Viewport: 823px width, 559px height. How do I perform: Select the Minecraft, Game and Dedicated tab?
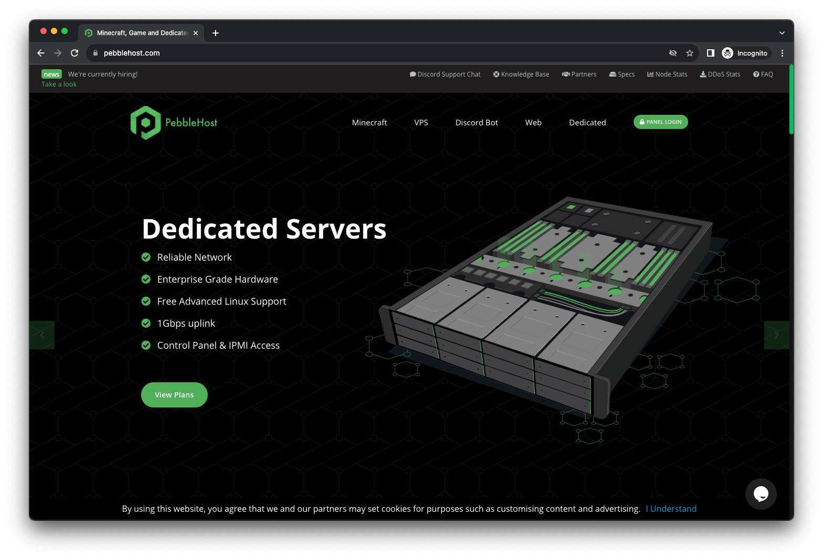click(x=142, y=33)
